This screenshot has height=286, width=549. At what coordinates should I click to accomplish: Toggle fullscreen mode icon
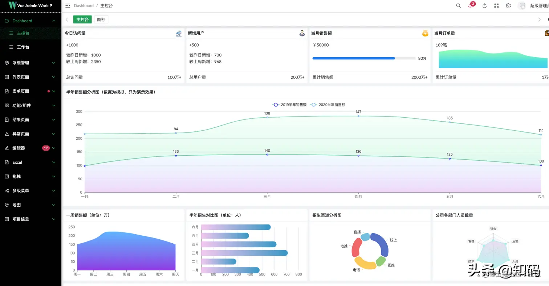(x=496, y=6)
